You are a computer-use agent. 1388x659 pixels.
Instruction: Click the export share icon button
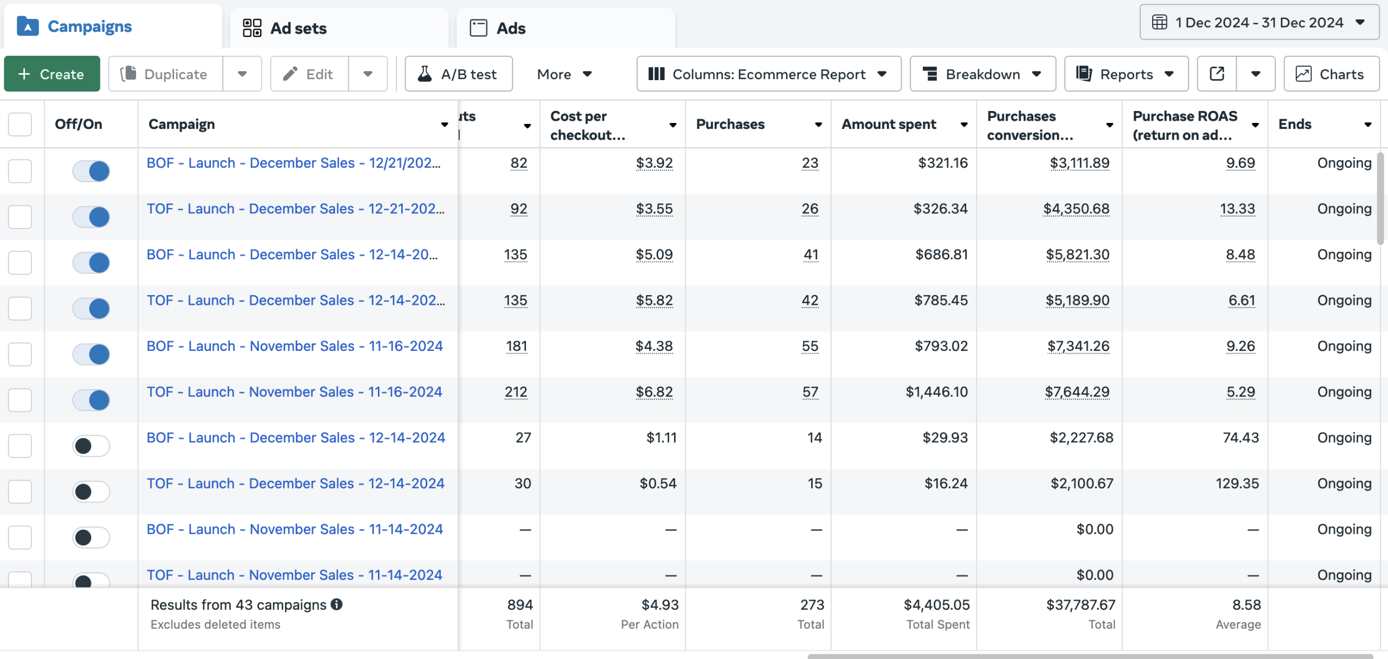pyautogui.click(x=1217, y=74)
